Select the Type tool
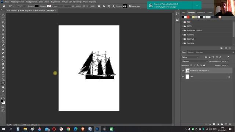Image resolution: width=235 pixels, height=132 pixels. coord(3,76)
